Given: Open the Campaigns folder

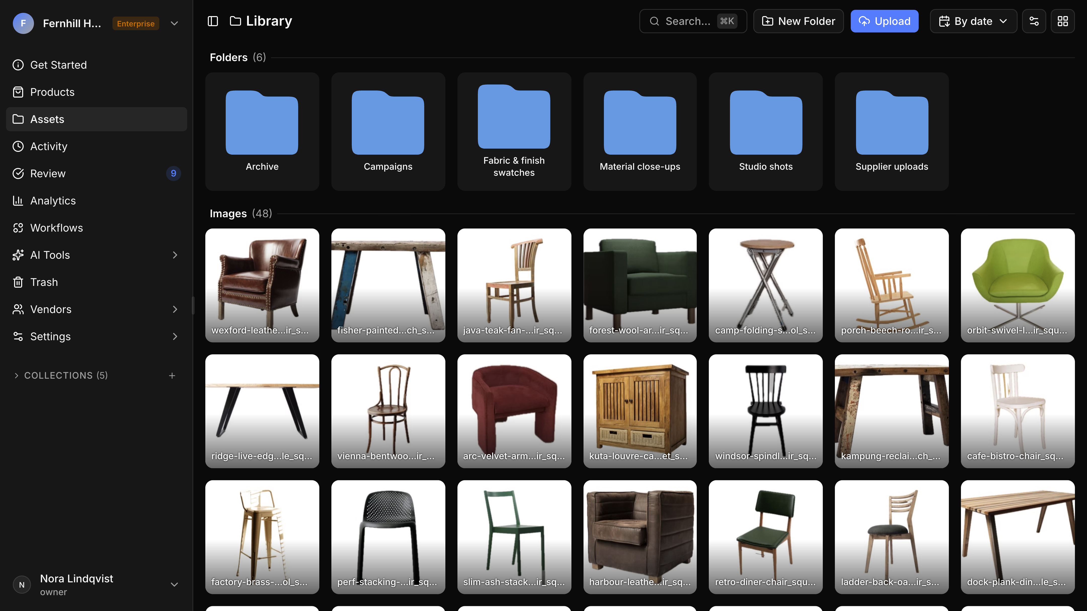Looking at the screenshot, I should coord(388,132).
